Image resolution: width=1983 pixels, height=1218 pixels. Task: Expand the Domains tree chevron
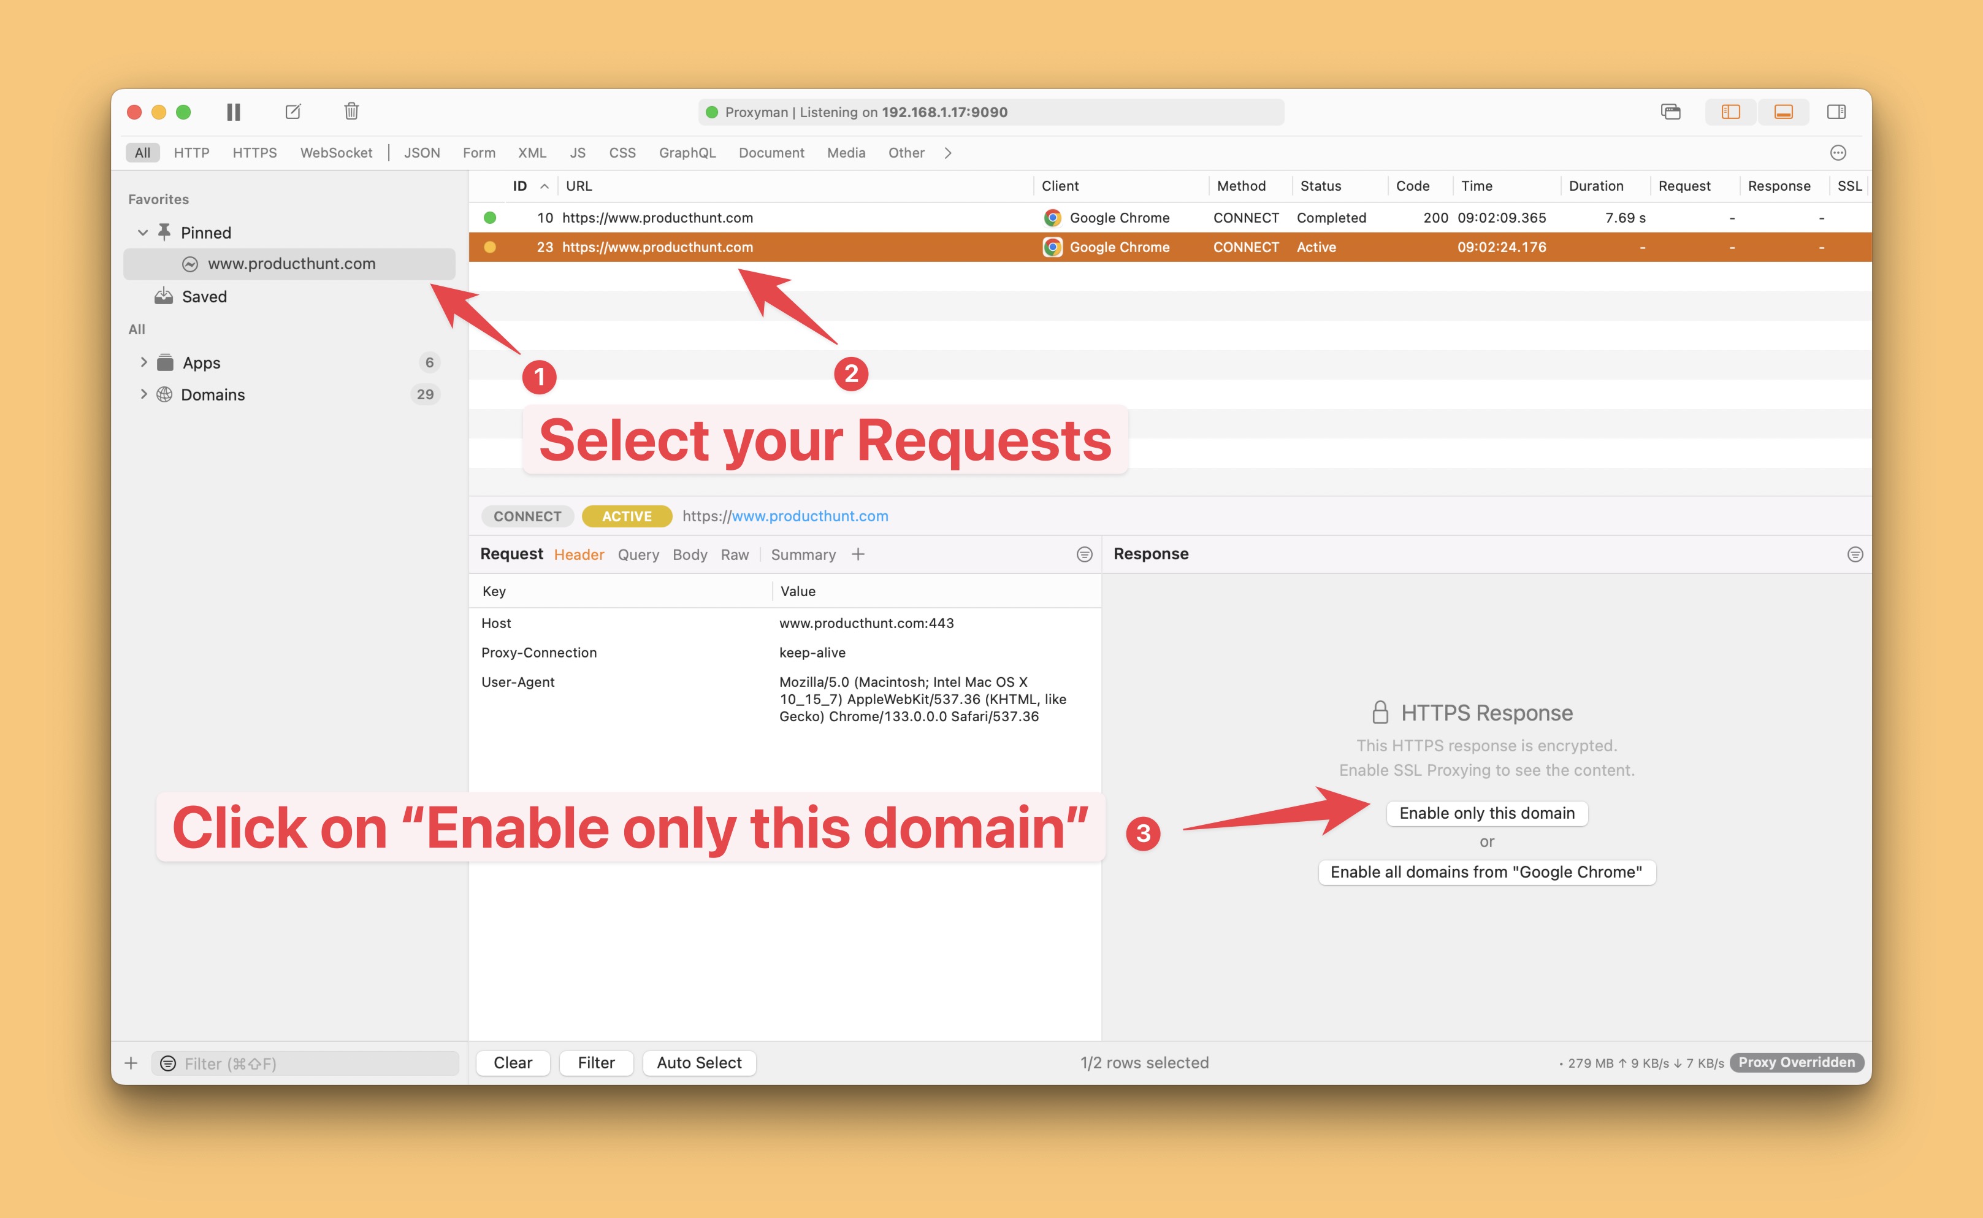pos(143,394)
